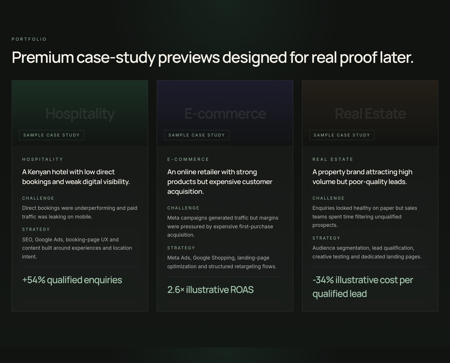450x363 pixels.
Task: Click 'Meta Ads, Google Shopping' strategy paragraph
Action: [x=222, y=262]
